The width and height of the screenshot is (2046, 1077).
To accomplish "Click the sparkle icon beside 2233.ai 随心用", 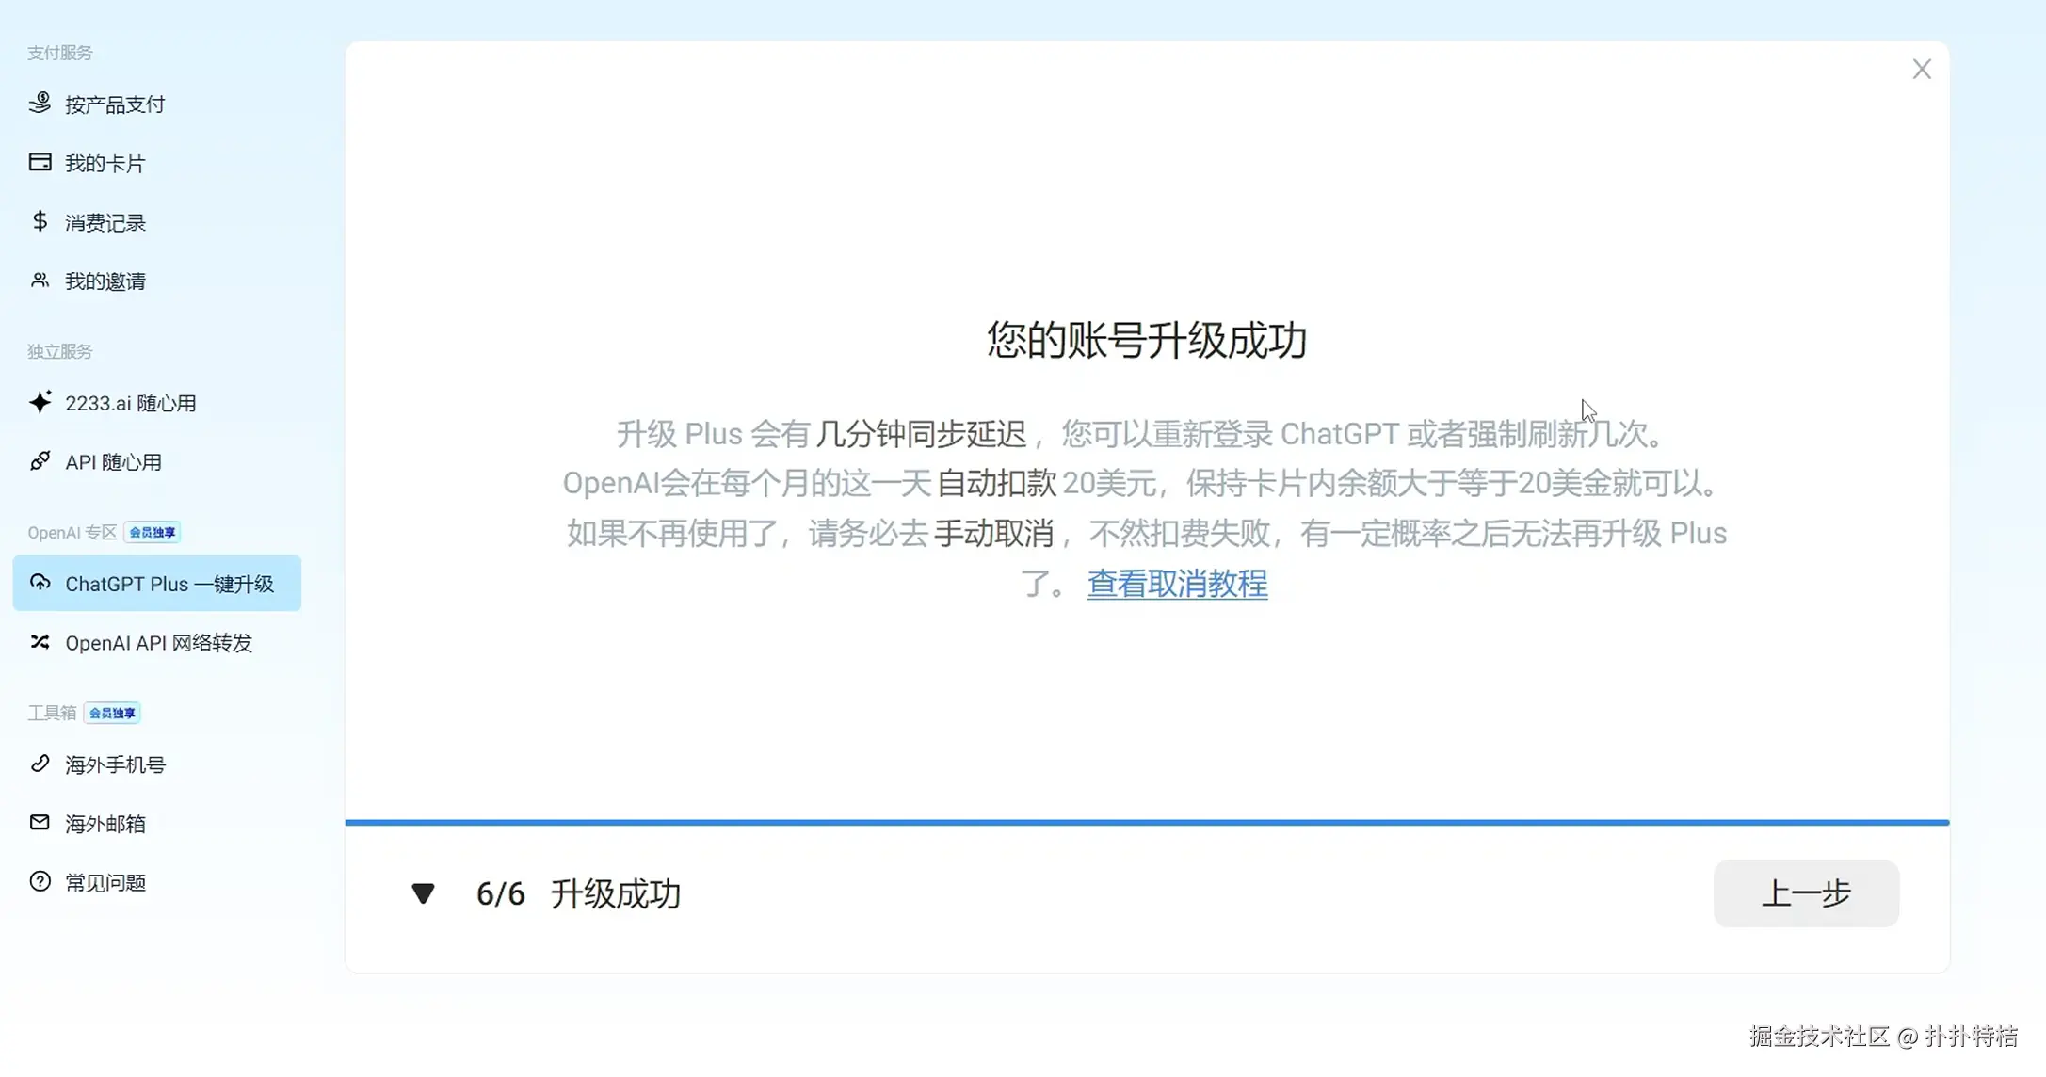I will tap(40, 402).
